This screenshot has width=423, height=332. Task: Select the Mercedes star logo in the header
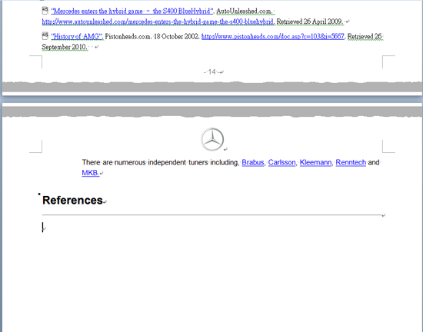pos(212,139)
